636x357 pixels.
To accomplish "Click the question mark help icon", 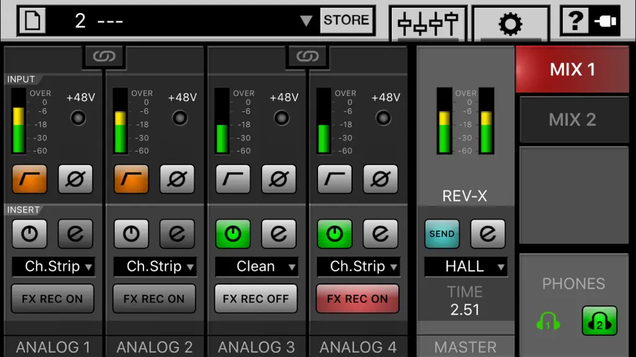I will coord(575,20).
